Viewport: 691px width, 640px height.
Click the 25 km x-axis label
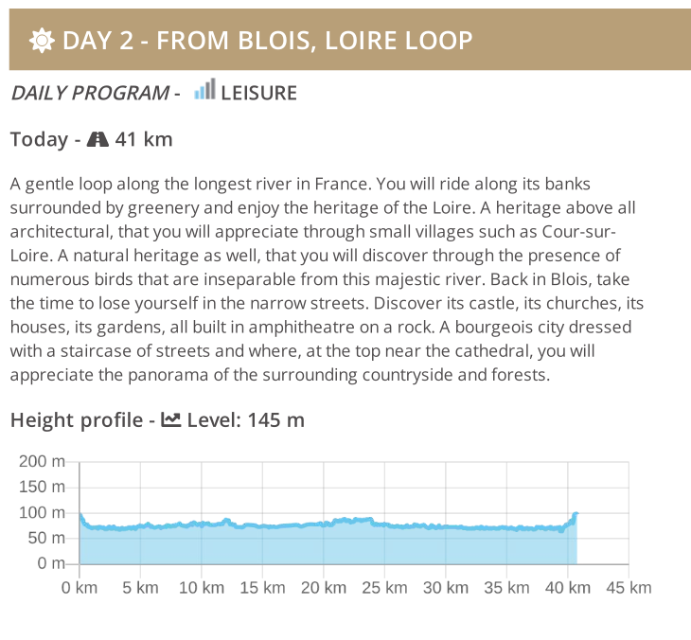click(x=384, y=588)
